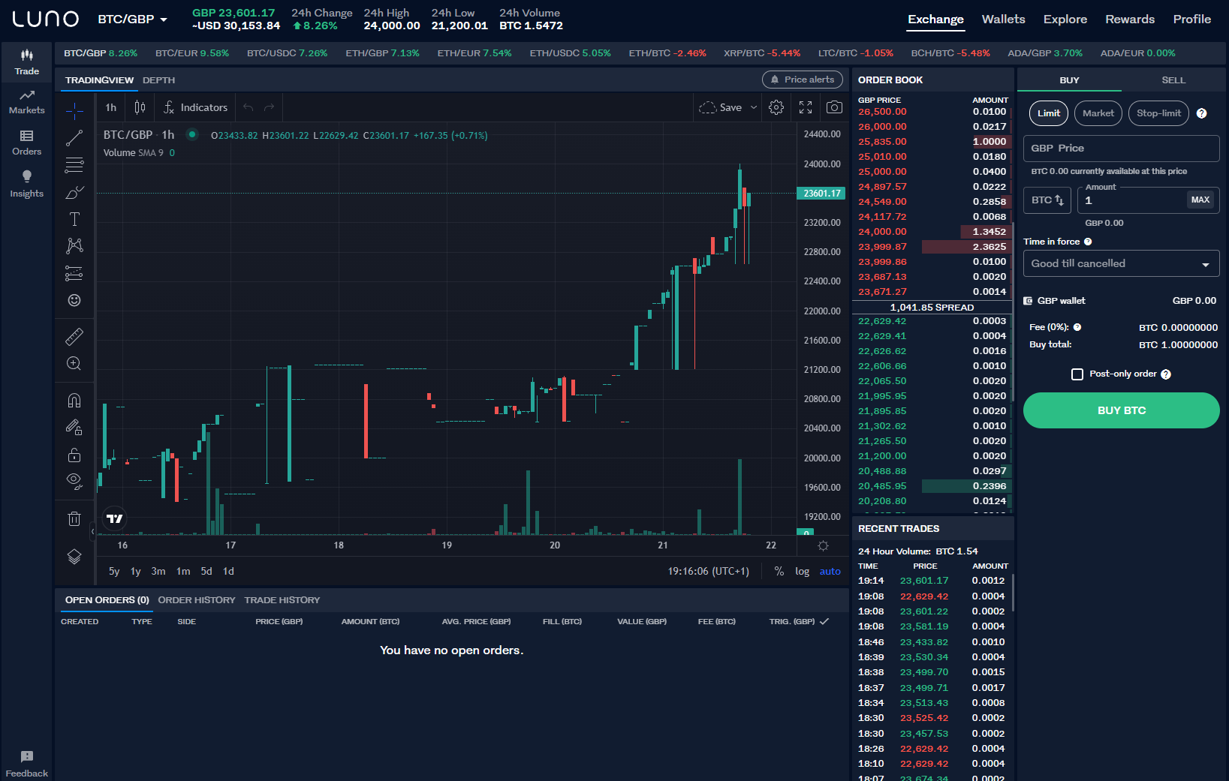1229x781 pixels.
Task: Toggle log scale on chart
Action: coord(802,572)
